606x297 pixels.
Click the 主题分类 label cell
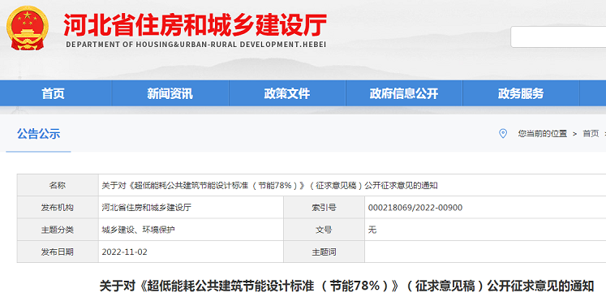tap(58, 230)
